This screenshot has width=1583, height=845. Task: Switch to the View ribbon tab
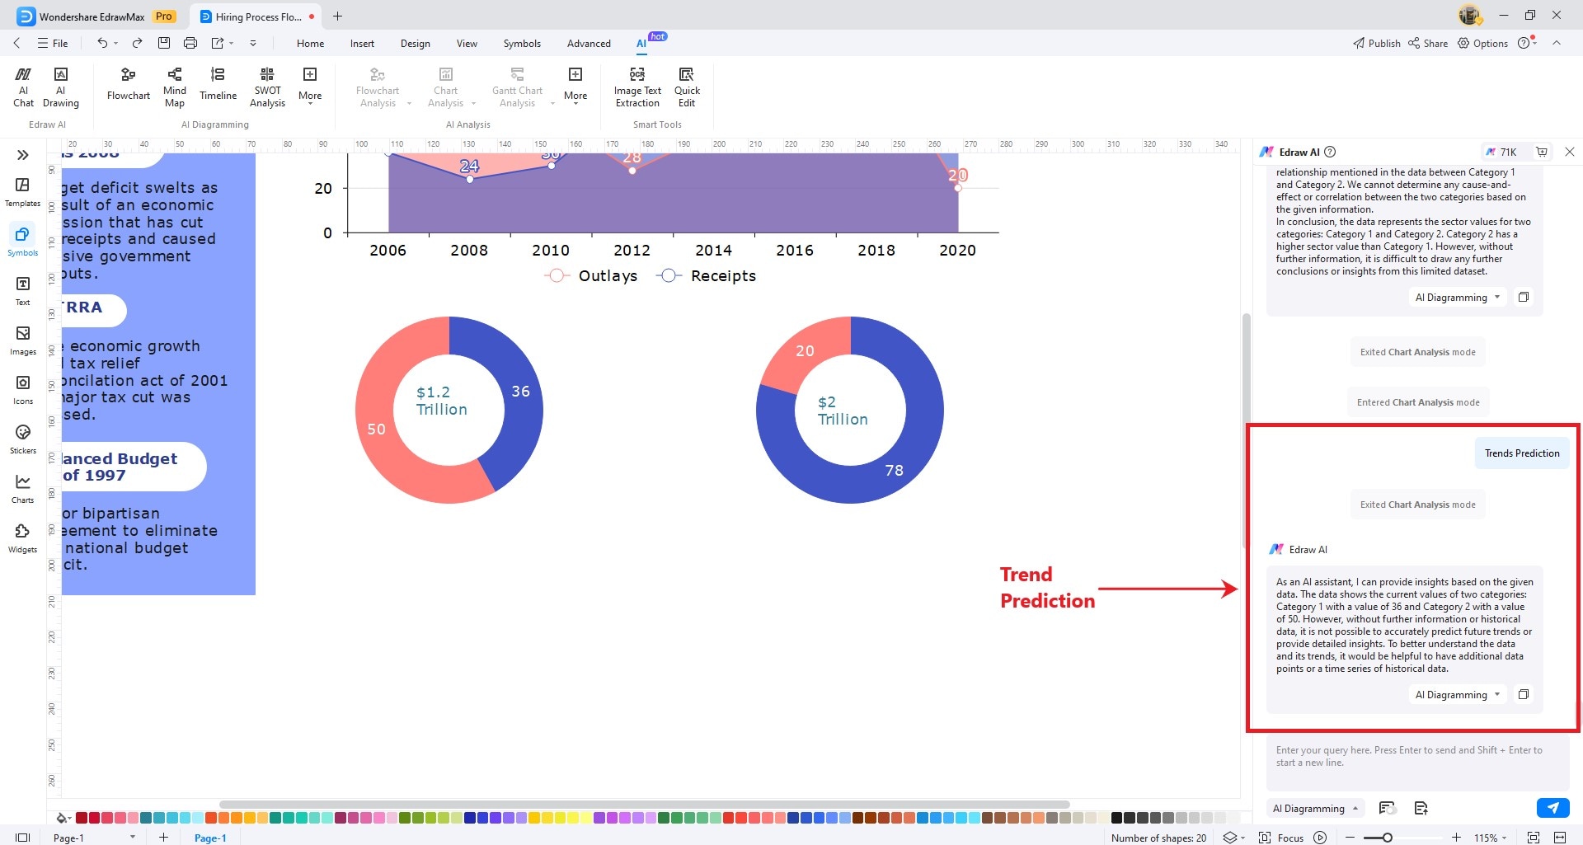pos(467,43)
